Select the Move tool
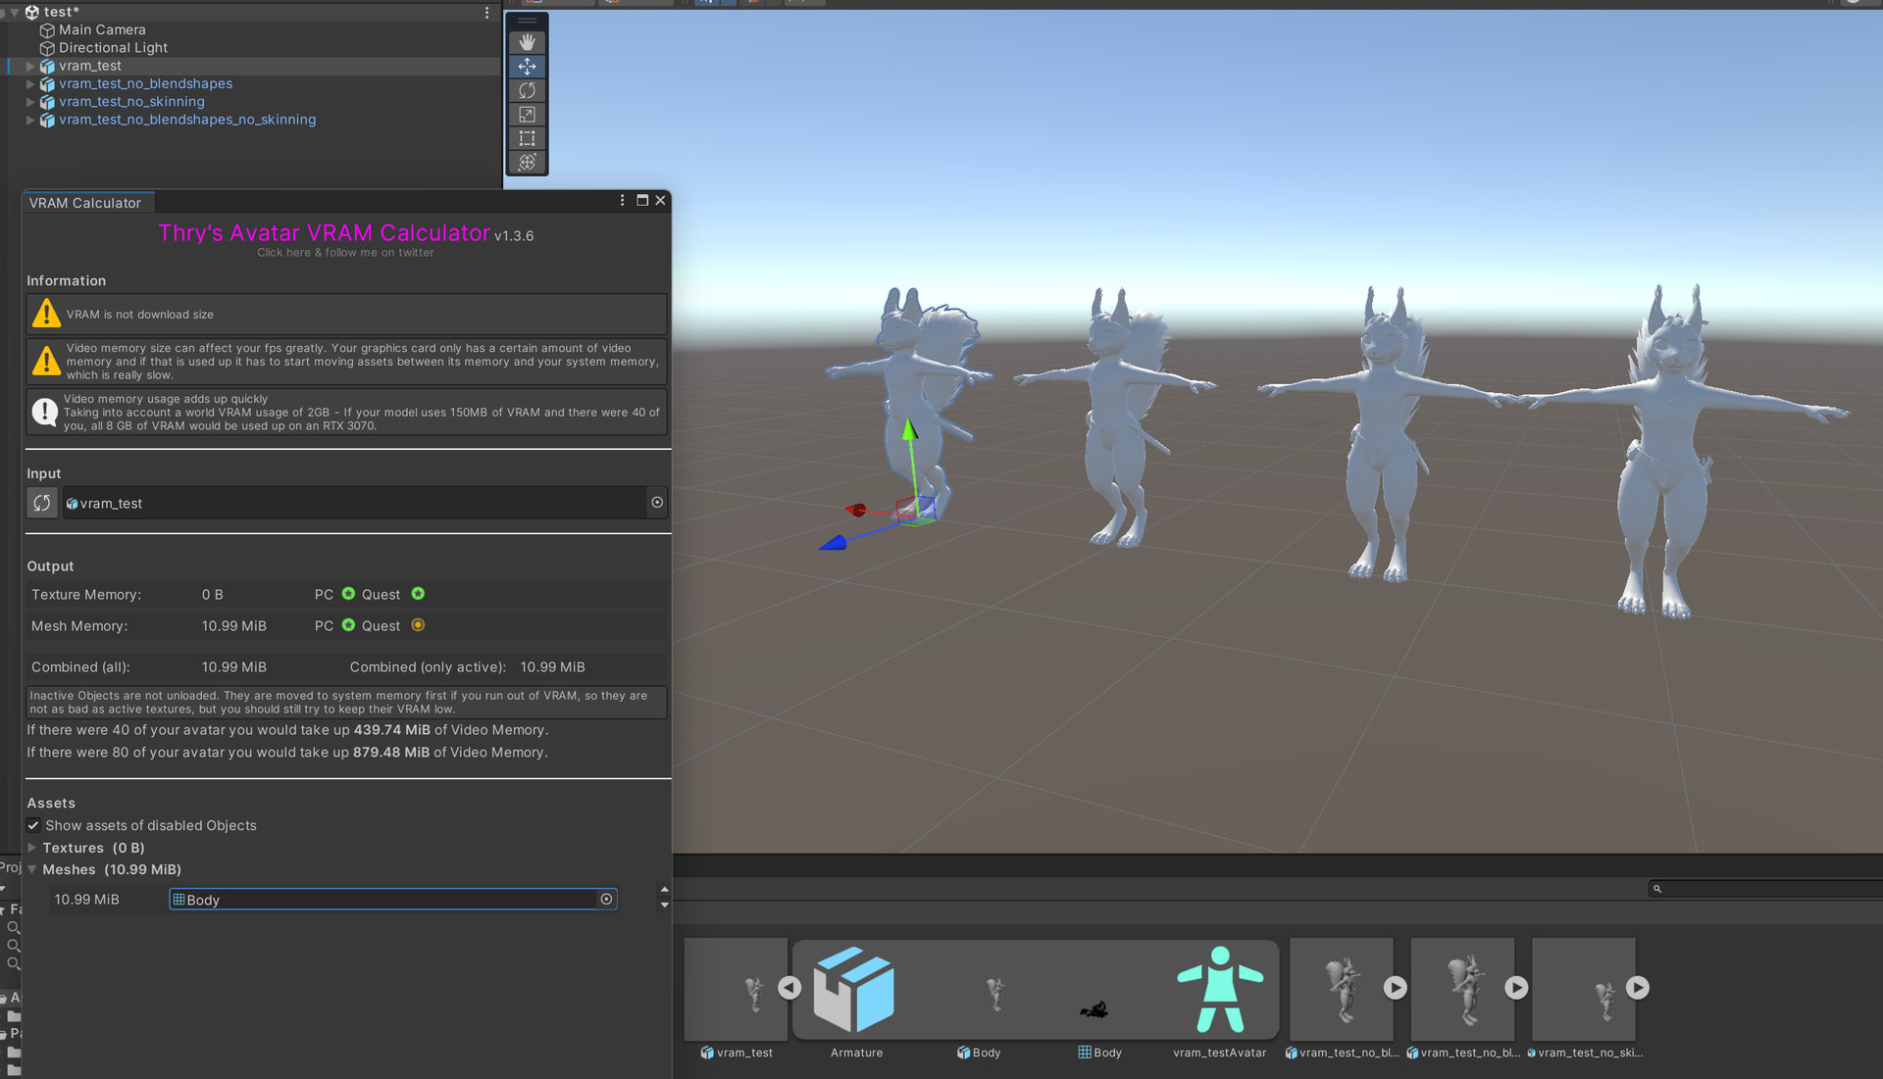The image size is (1883, 1079). [527, 67]
